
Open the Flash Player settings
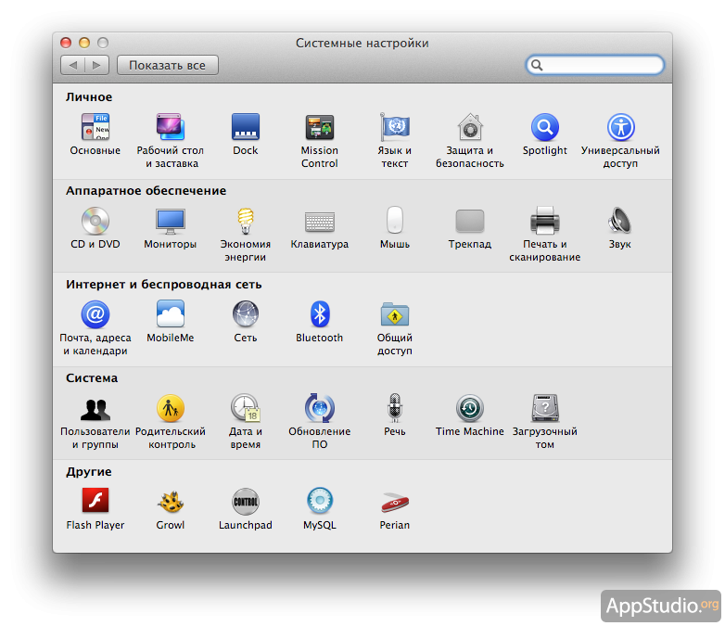[x=95, y=503]
